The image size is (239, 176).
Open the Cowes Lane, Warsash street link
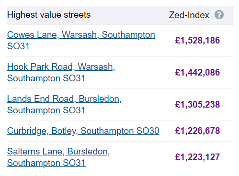[81, 40]
